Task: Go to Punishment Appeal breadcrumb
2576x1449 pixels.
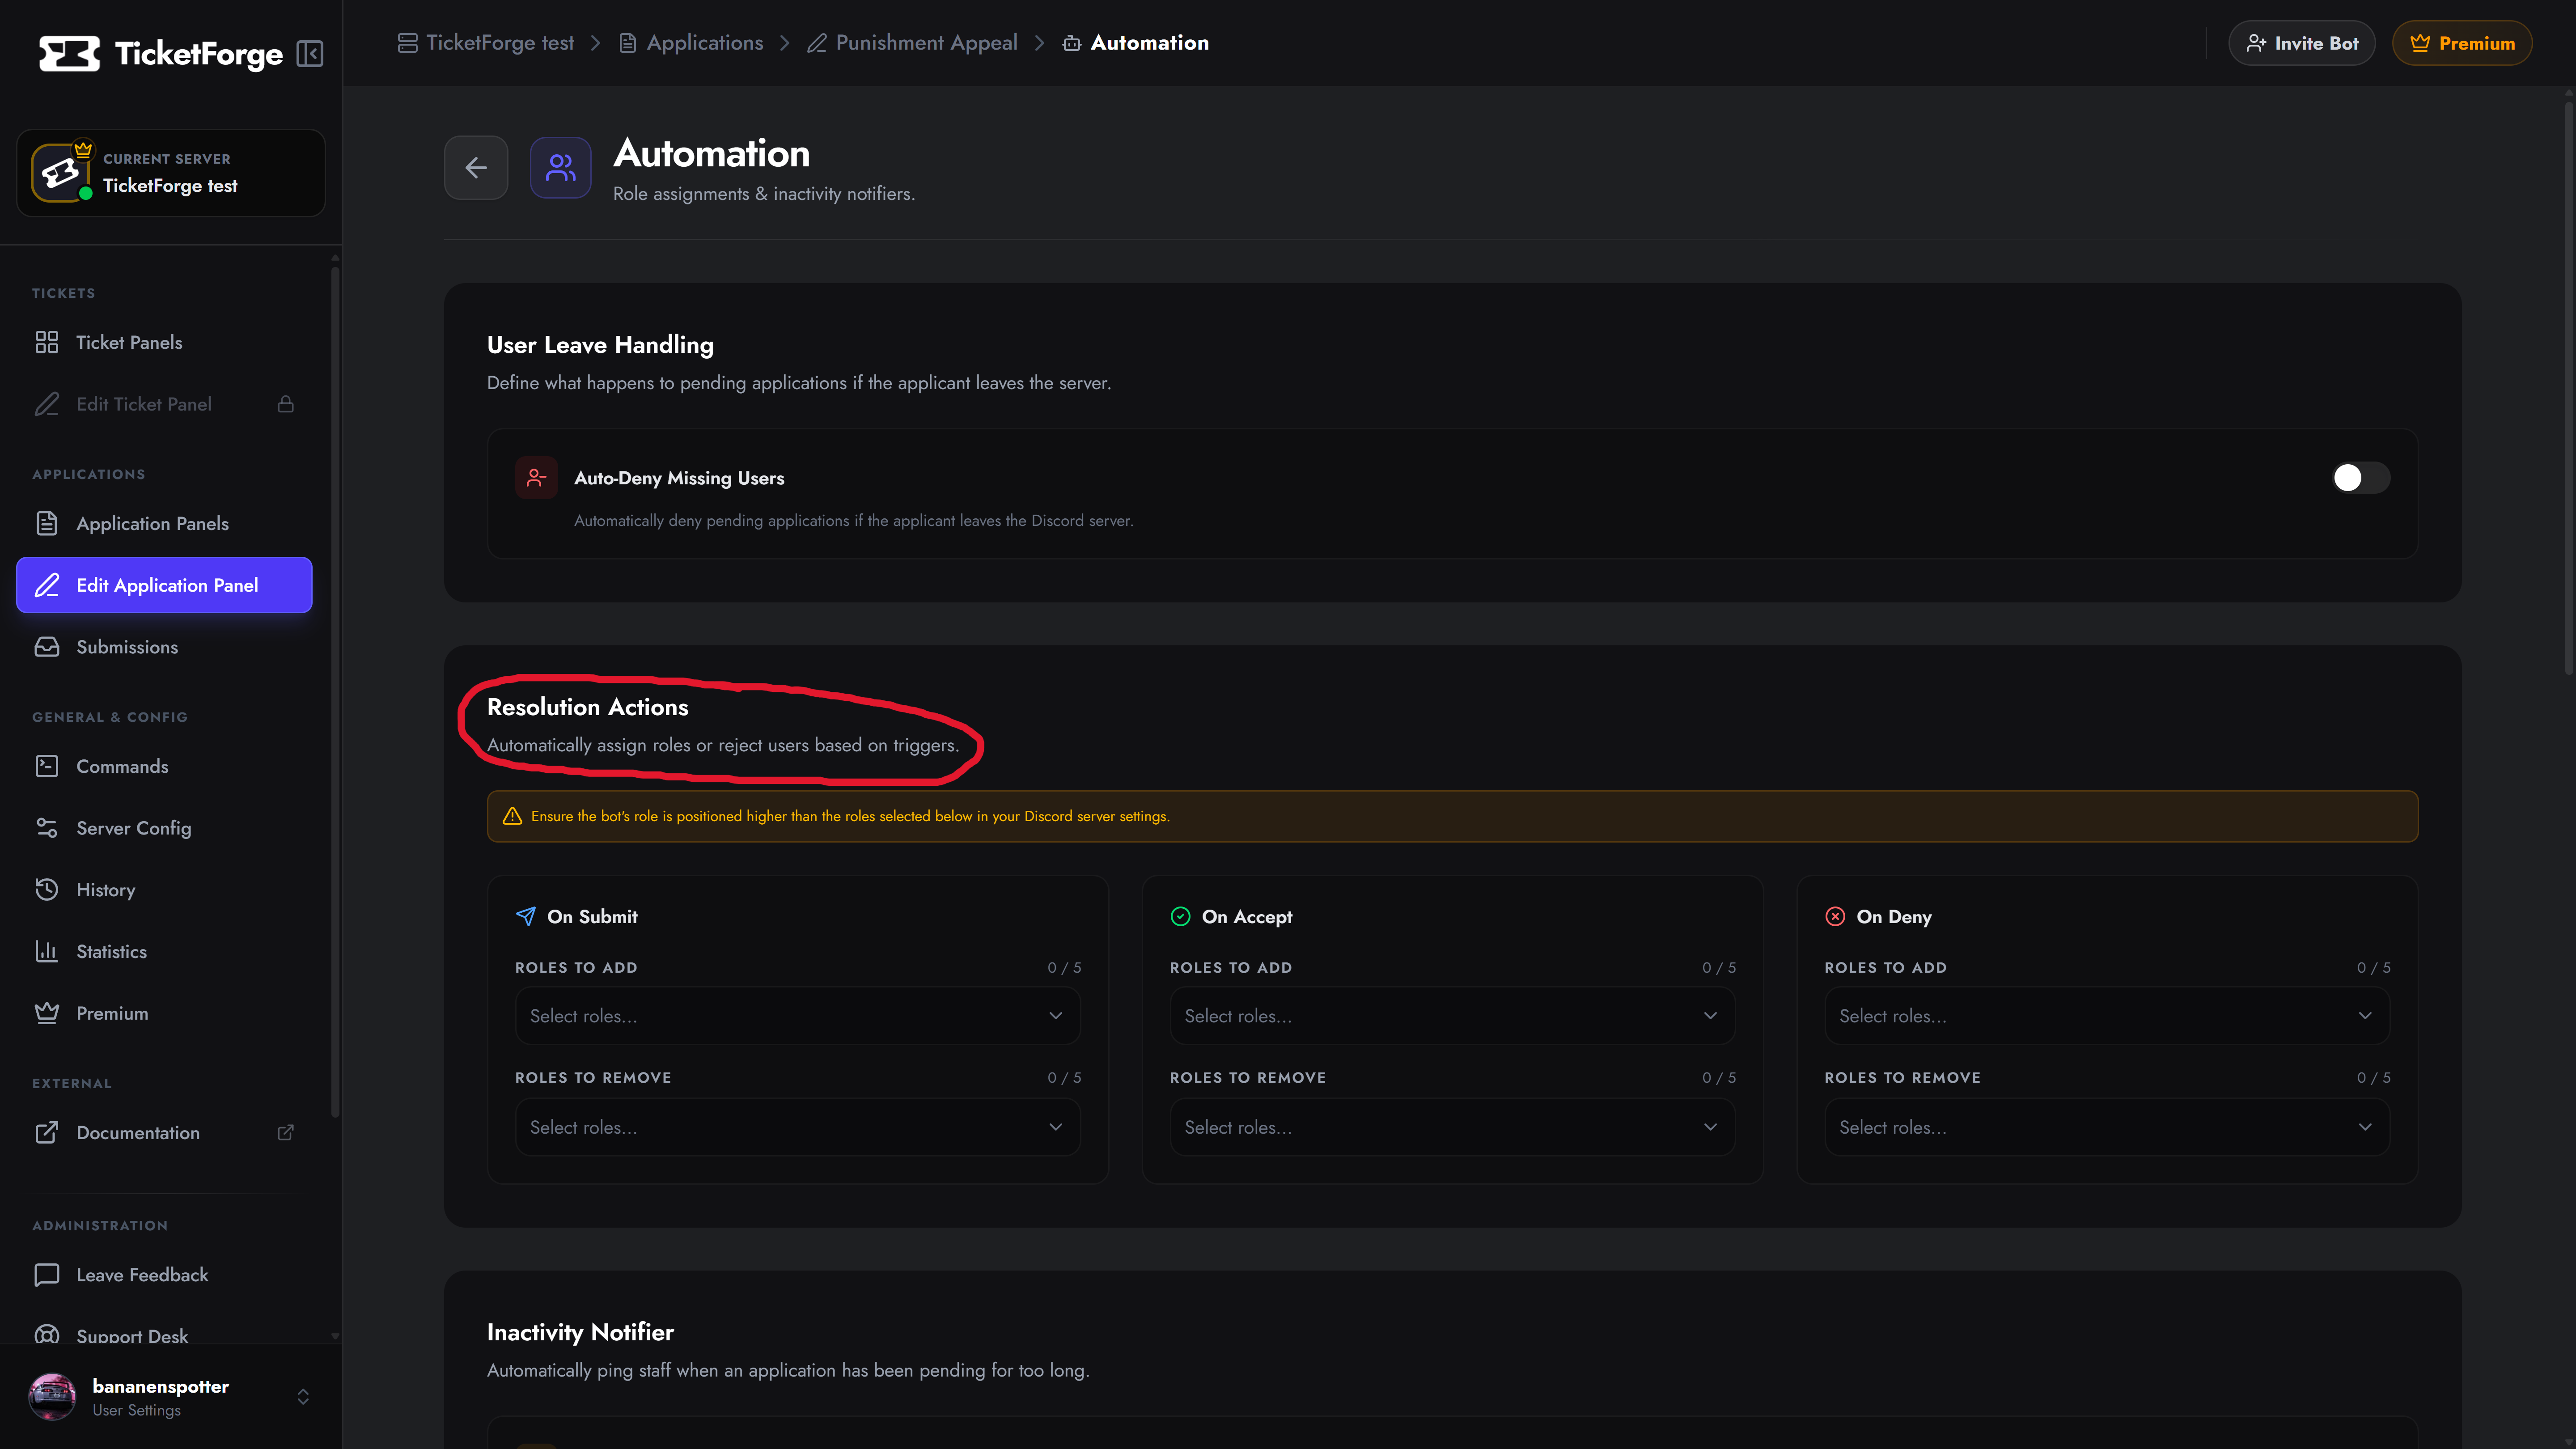Action: tap(912, 43)
